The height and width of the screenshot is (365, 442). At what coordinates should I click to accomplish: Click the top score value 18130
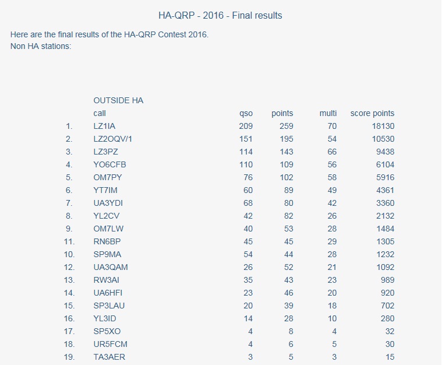point(383,126)
